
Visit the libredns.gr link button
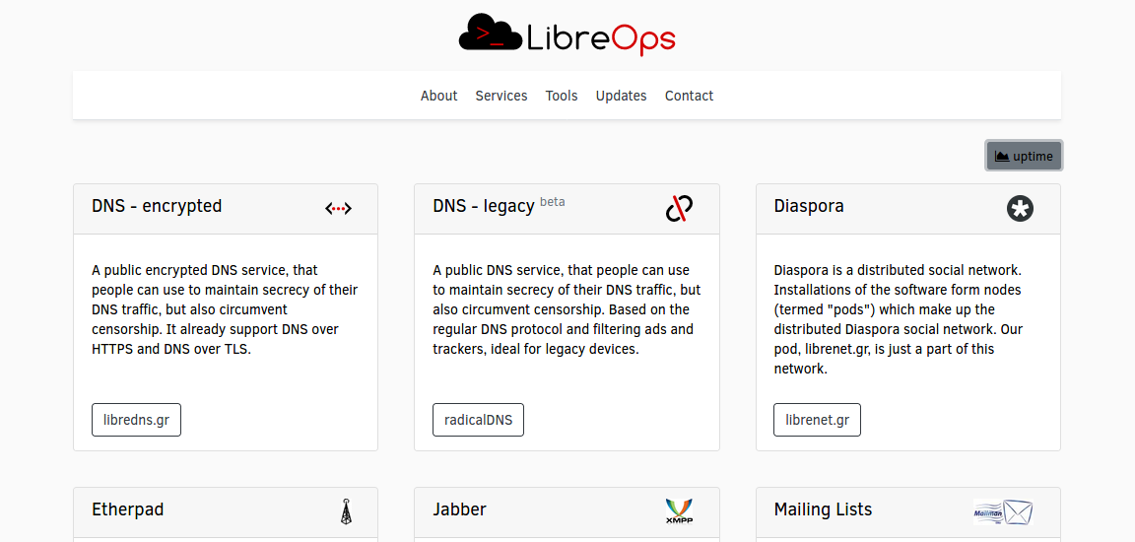pos(136,420)
